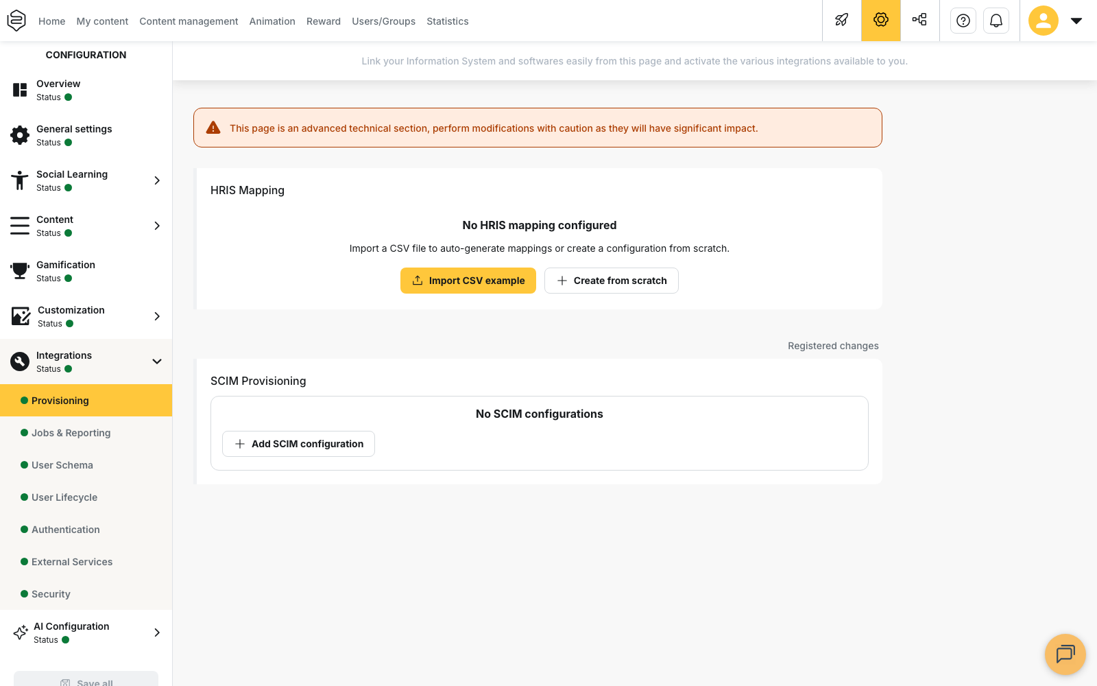Expand the Content section chevron

pos(157,226)
